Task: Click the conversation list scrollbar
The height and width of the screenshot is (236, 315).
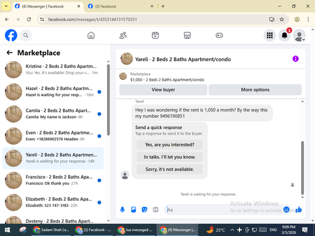Action: pyautogui.click(x=108, y=99)
